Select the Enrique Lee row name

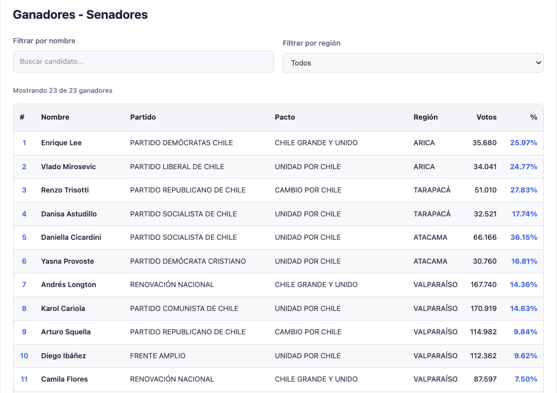click(62, 143)
